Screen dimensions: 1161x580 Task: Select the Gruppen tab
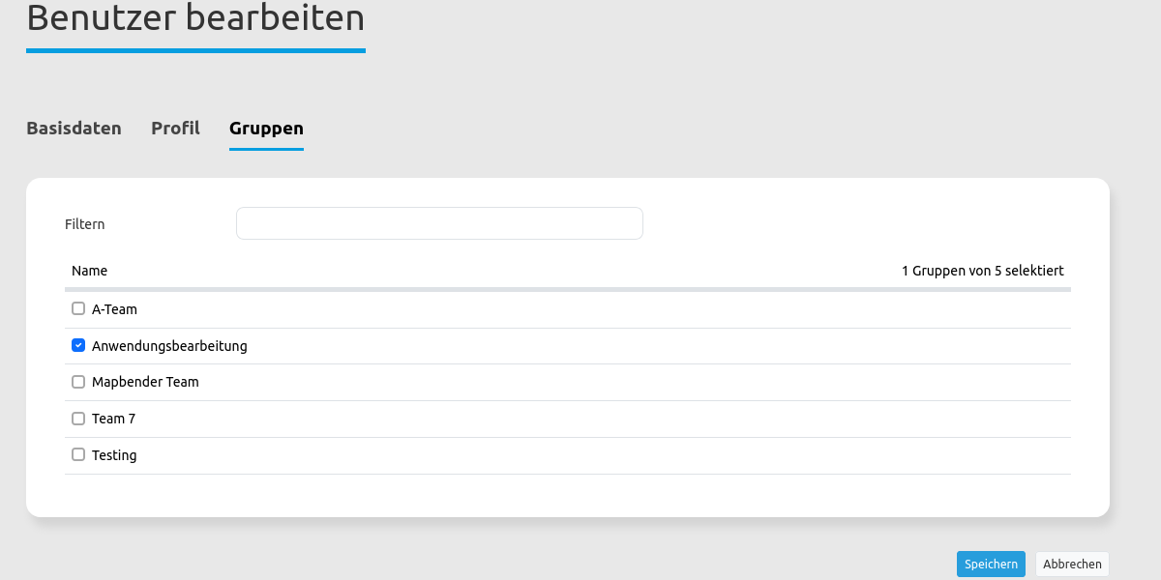pos(266,128)
